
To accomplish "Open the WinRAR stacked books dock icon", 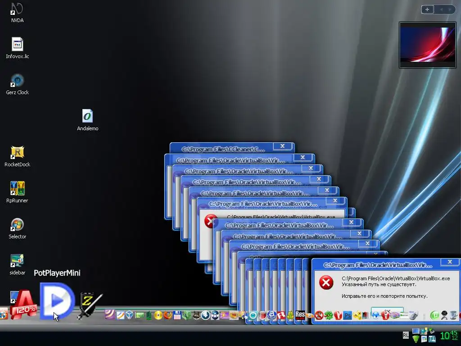I will tap(394, 315).
